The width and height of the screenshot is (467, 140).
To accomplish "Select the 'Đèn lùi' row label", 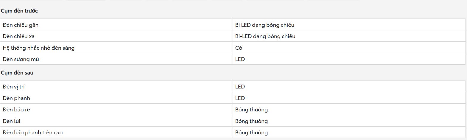I will click(12, 121).
